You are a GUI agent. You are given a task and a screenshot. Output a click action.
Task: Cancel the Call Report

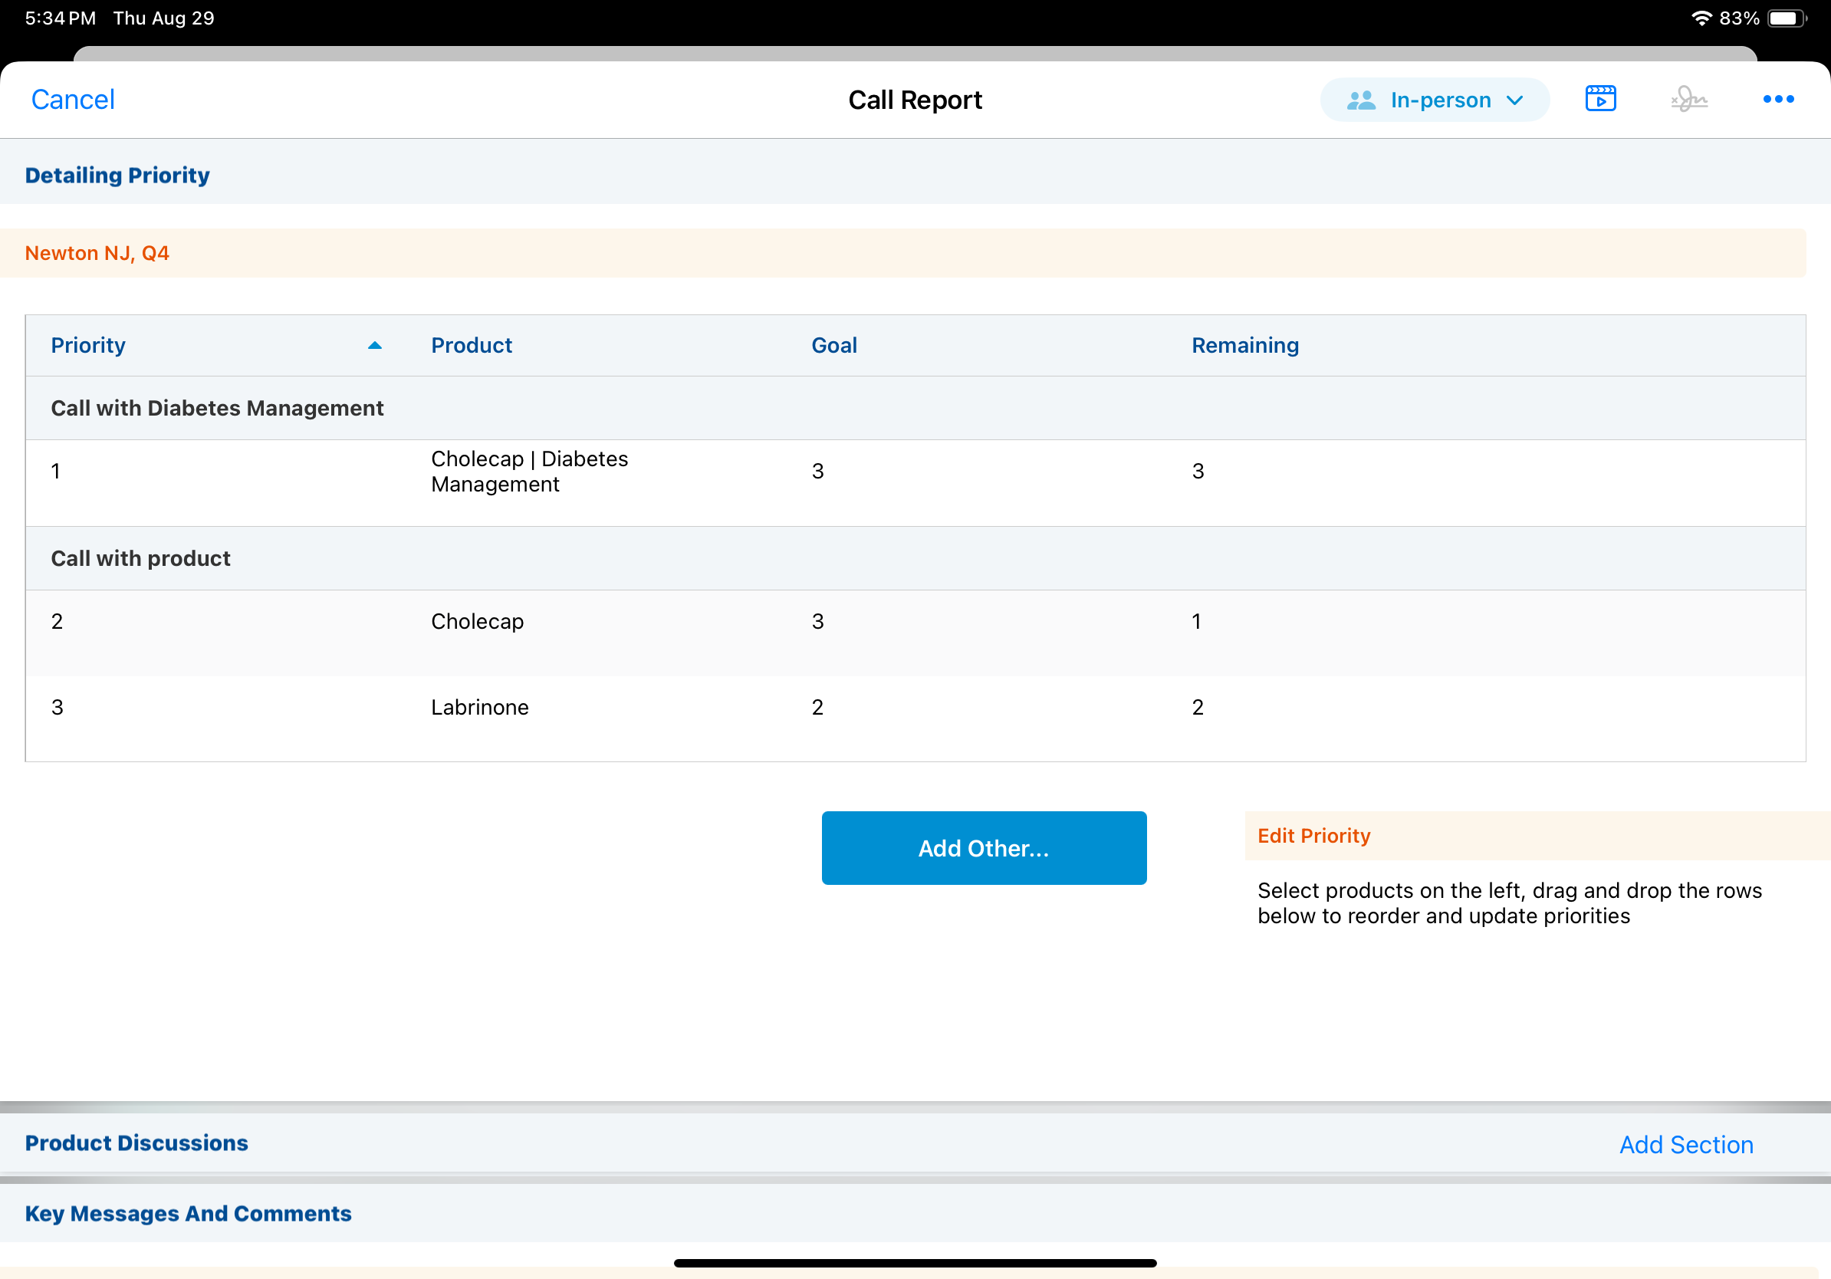(73, 99)
